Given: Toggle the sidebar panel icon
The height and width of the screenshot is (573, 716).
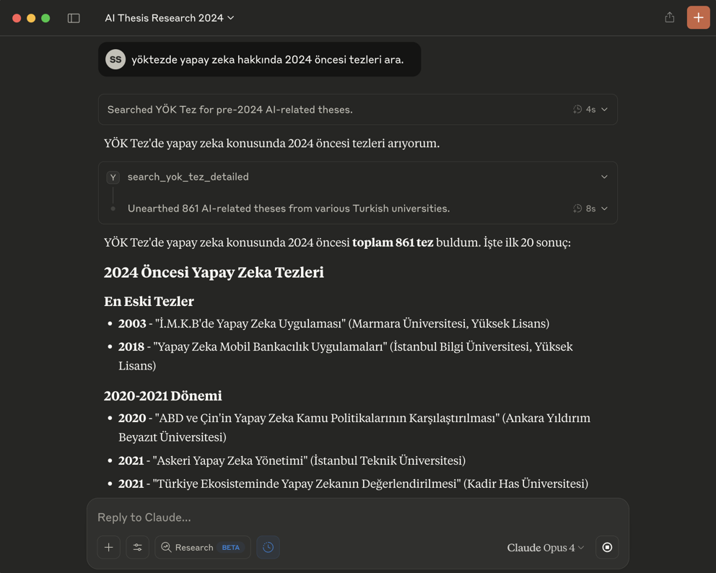Looking at the screenshot, I should pos(74,18).
